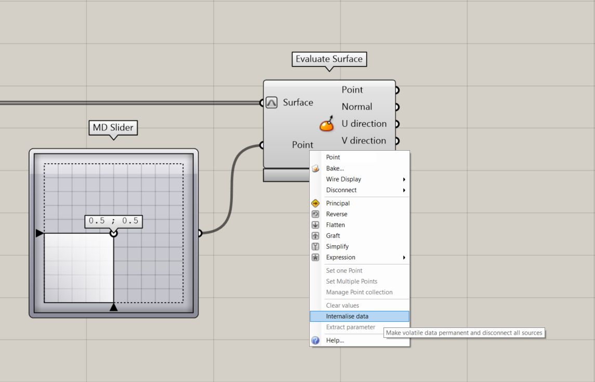Click the Surface input type icon on the component
The width and height of the screenshot is (595, 382).
pyautogui.click(x=271, y=103)
